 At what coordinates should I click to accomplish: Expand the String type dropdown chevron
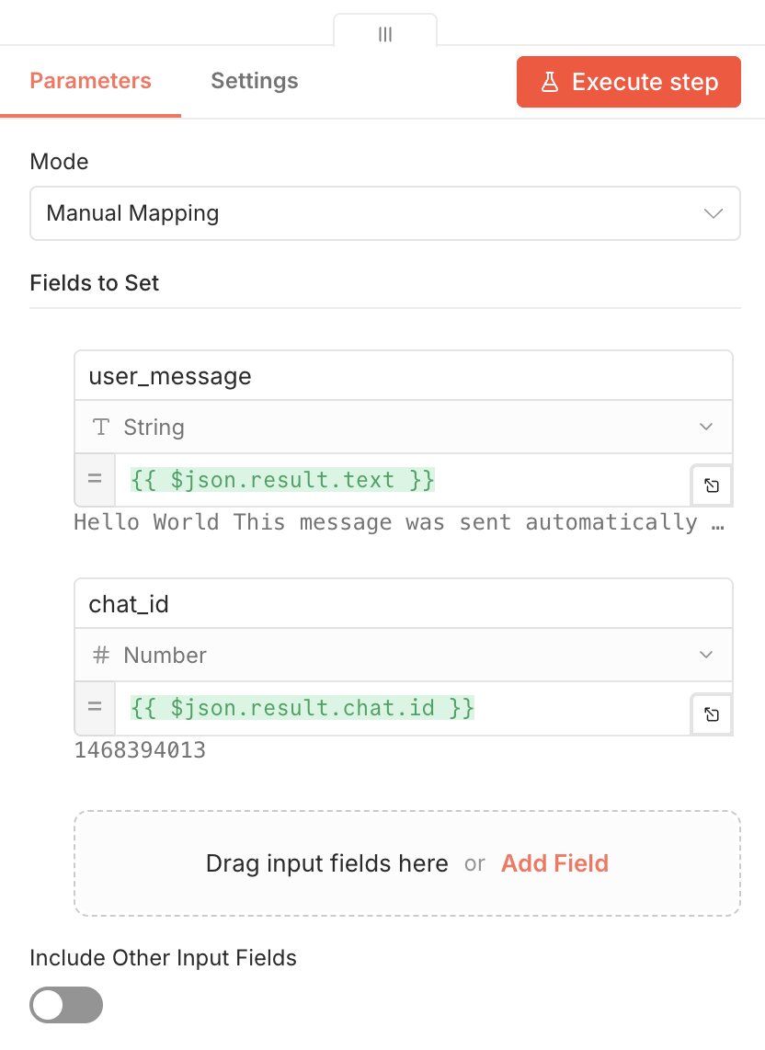[706, 427]
